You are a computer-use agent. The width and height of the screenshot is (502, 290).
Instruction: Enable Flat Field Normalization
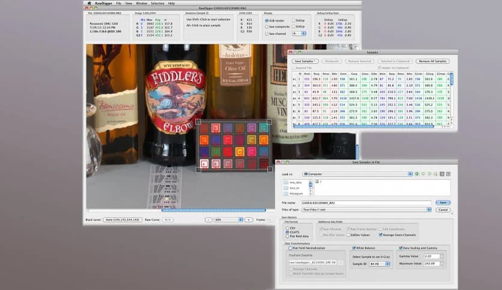coord(291,248)
